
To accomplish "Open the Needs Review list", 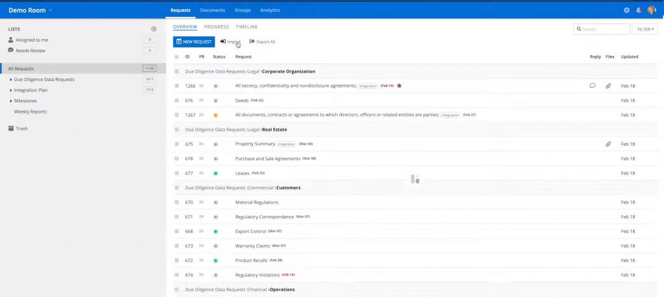I will pyautogui.click(x=30, y=51).
